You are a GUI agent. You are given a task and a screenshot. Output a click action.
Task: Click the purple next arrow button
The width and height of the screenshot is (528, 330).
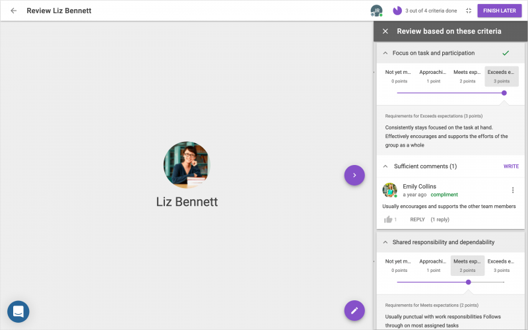coord(354,175)
